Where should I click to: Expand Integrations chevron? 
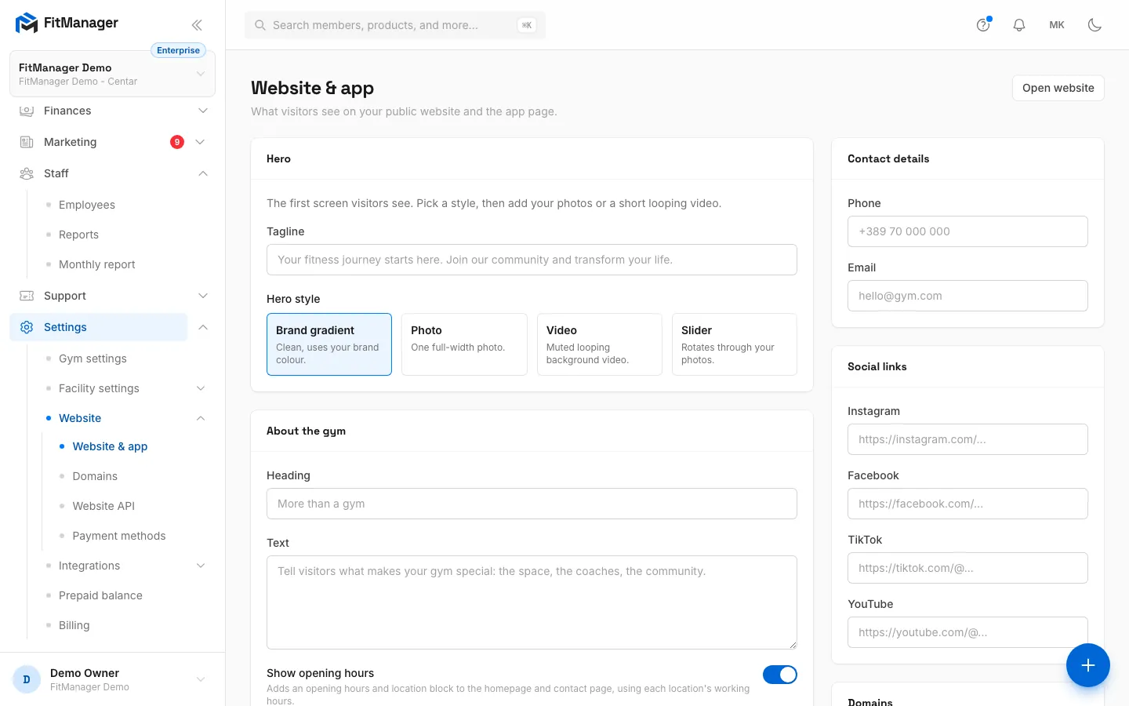click(201, 566)
